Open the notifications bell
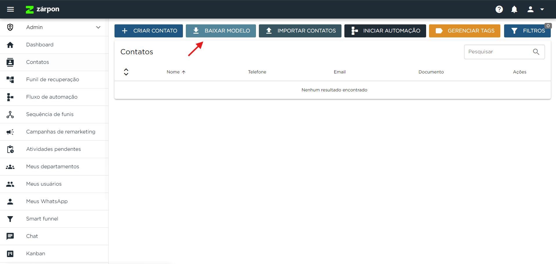 514,9
